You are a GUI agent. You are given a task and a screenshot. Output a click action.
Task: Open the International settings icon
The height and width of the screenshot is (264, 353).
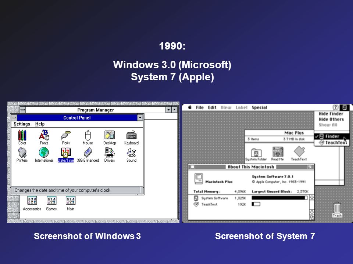point(44,155)
